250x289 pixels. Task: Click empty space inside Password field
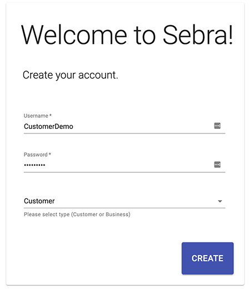pos(129,165)
